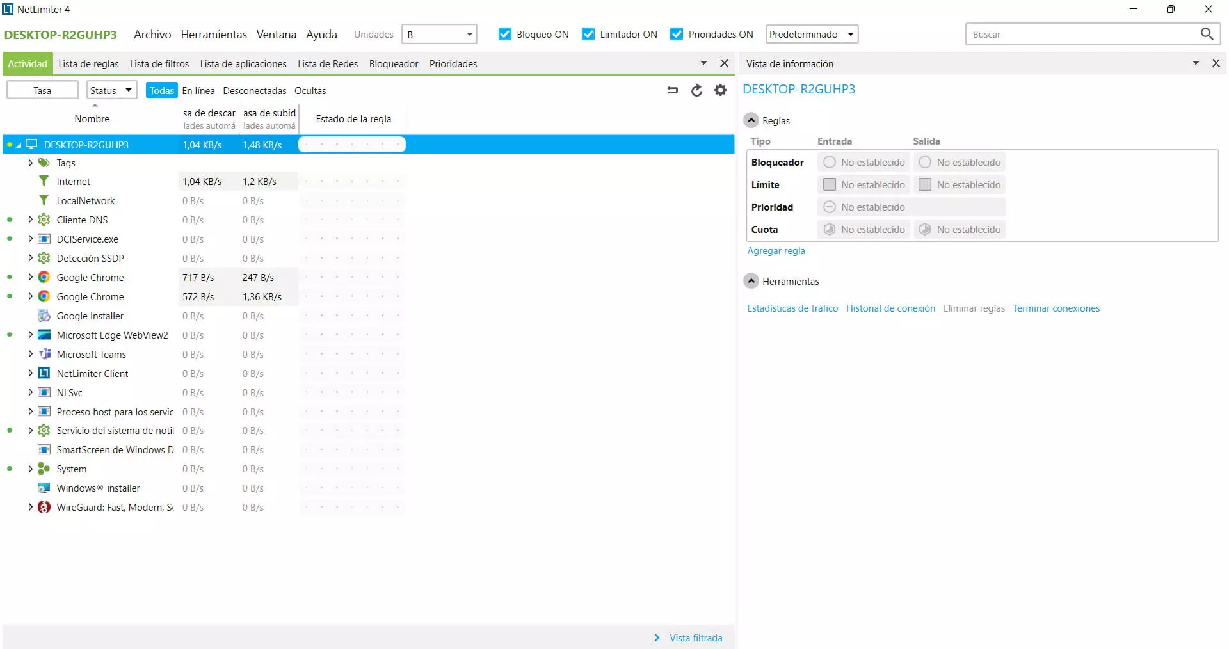This screenshot has width=1229, height=649.
Task: Close the Vista de información panel
Action: (x=1216, y=63)
